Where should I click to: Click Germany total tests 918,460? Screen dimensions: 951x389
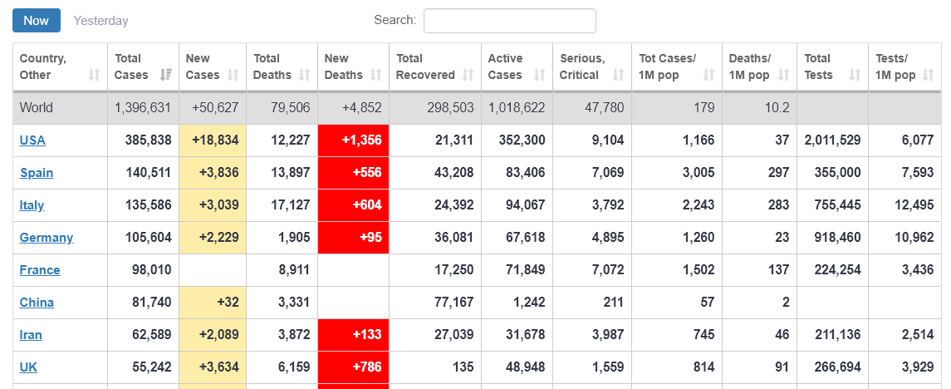point(837,238)
